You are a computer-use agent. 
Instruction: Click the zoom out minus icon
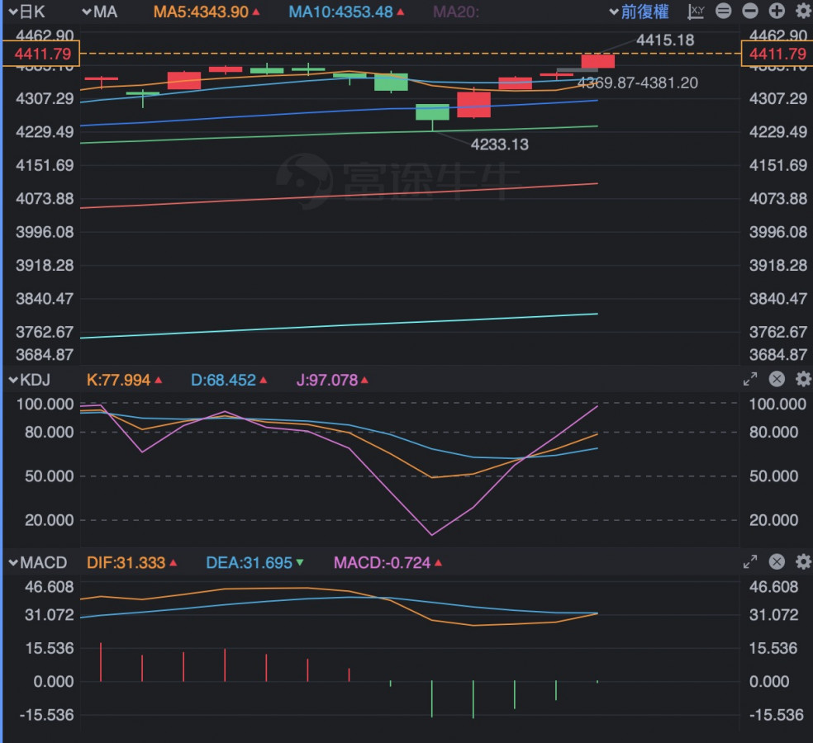point(749,12)
